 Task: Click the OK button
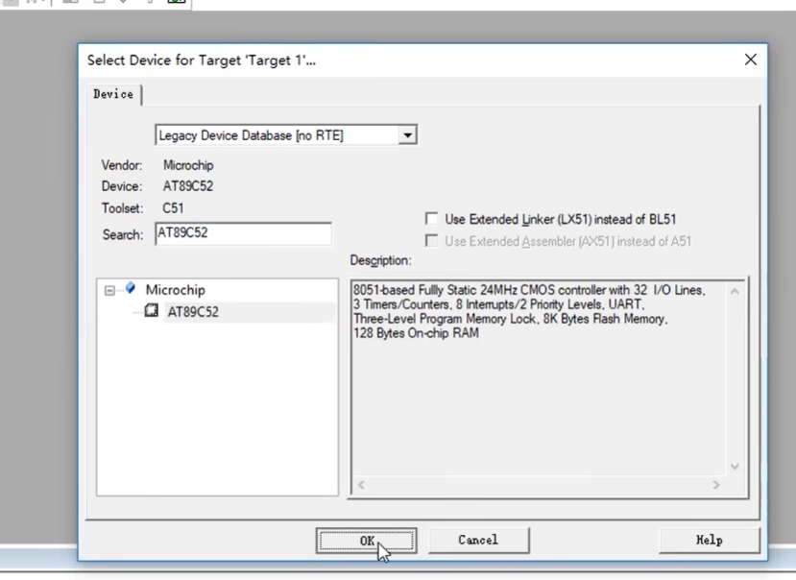point(366,541)
